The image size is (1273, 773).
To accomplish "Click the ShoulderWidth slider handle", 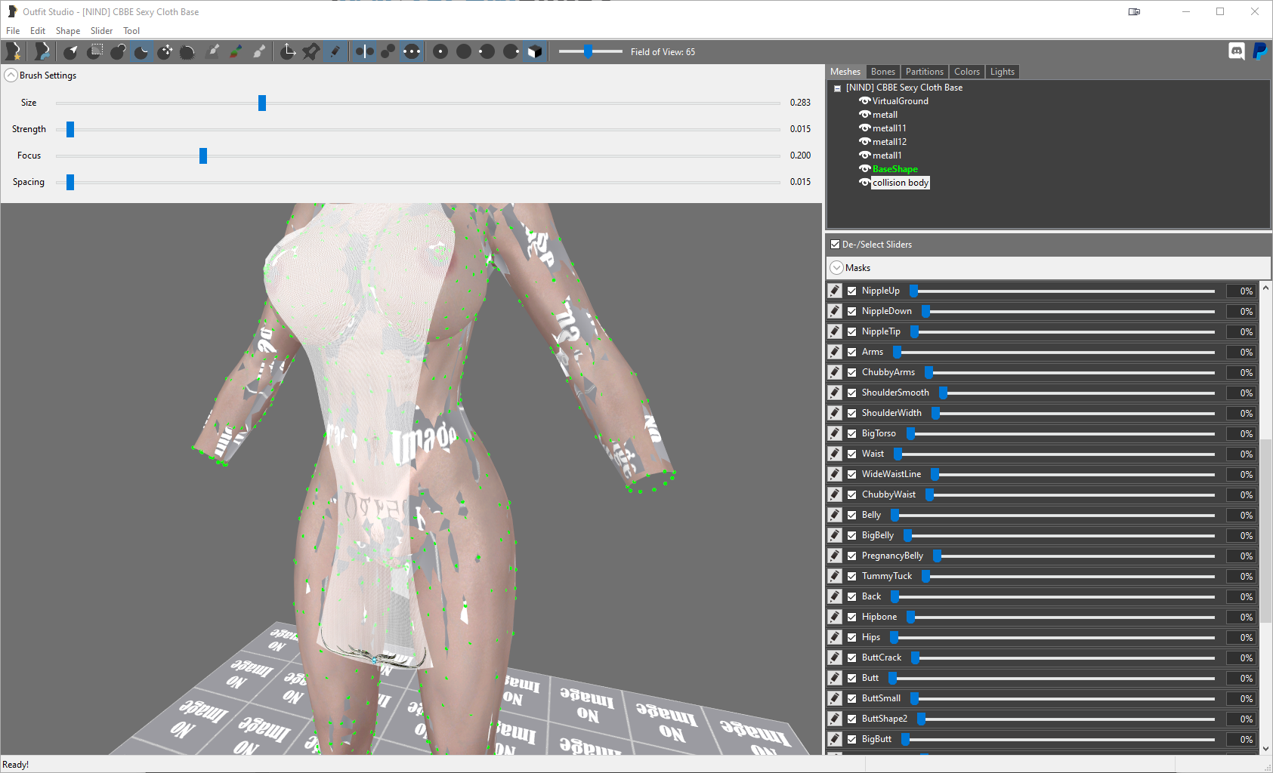I will [x=936, y=413].
